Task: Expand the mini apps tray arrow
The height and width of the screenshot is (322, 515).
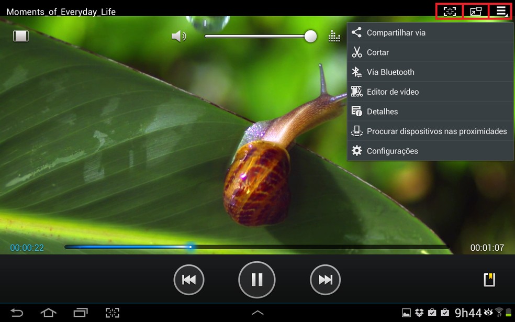Action: [x=257, y=313]
